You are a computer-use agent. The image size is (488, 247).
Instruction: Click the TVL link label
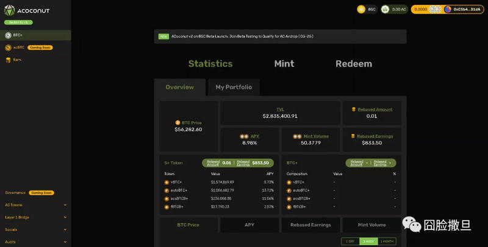click(280, 110)
